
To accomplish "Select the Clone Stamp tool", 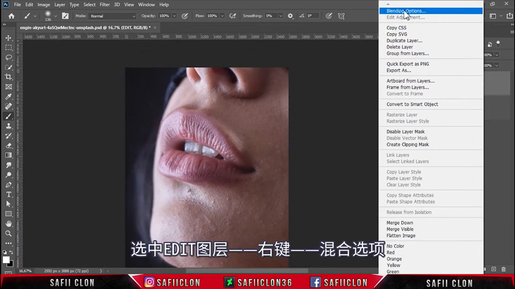I will click(x=8, y=126).
